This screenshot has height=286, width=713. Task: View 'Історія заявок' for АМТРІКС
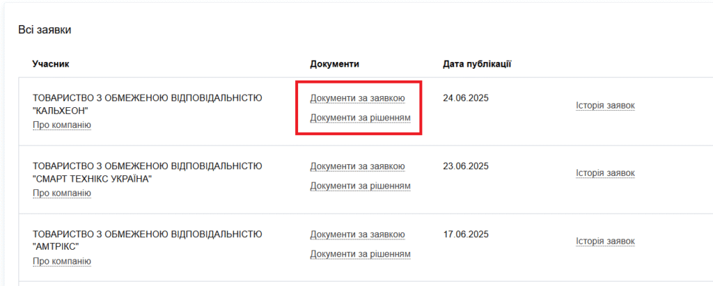point(605,241)
